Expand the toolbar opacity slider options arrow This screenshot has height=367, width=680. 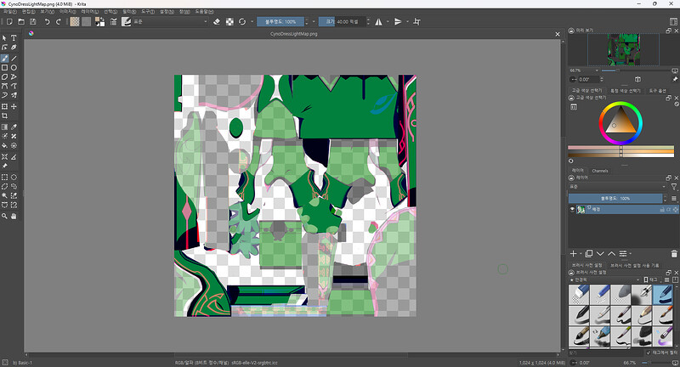(314, 22)
